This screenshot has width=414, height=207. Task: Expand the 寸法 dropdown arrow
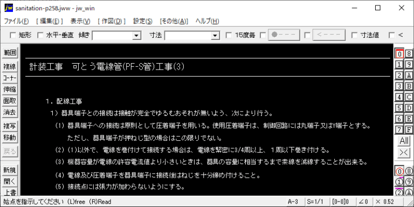click(216, 36)
